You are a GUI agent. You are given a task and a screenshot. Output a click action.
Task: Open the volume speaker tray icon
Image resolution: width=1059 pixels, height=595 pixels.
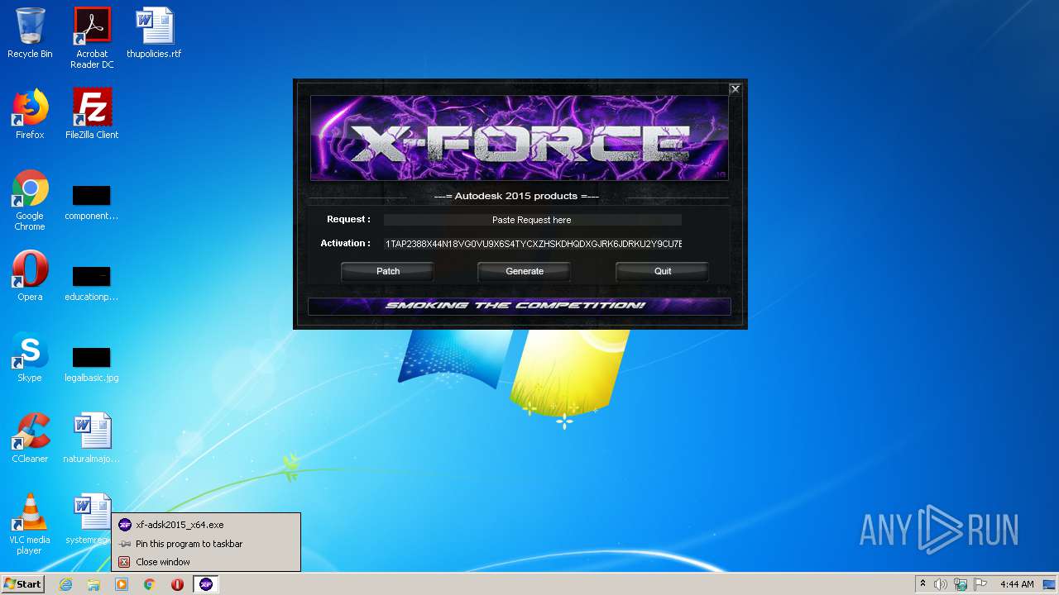(x=941, y=584)
